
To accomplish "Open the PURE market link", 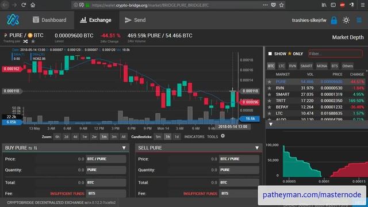I will (x=281, y=82).
